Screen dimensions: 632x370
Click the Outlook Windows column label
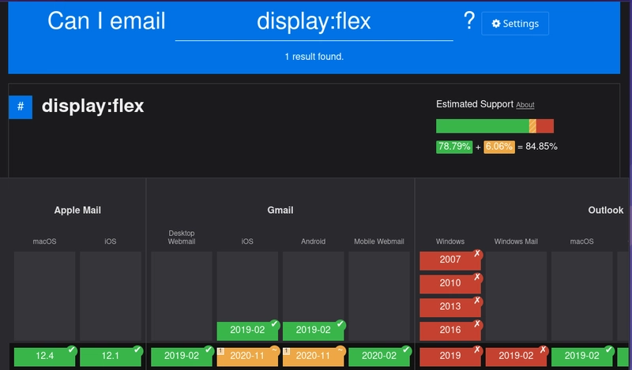pyautogui.click(x=450, y=241)
